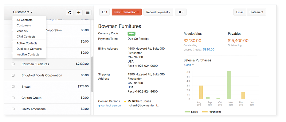Click the Dec 2013 purchases bar
286x122 pixels.
243,96
